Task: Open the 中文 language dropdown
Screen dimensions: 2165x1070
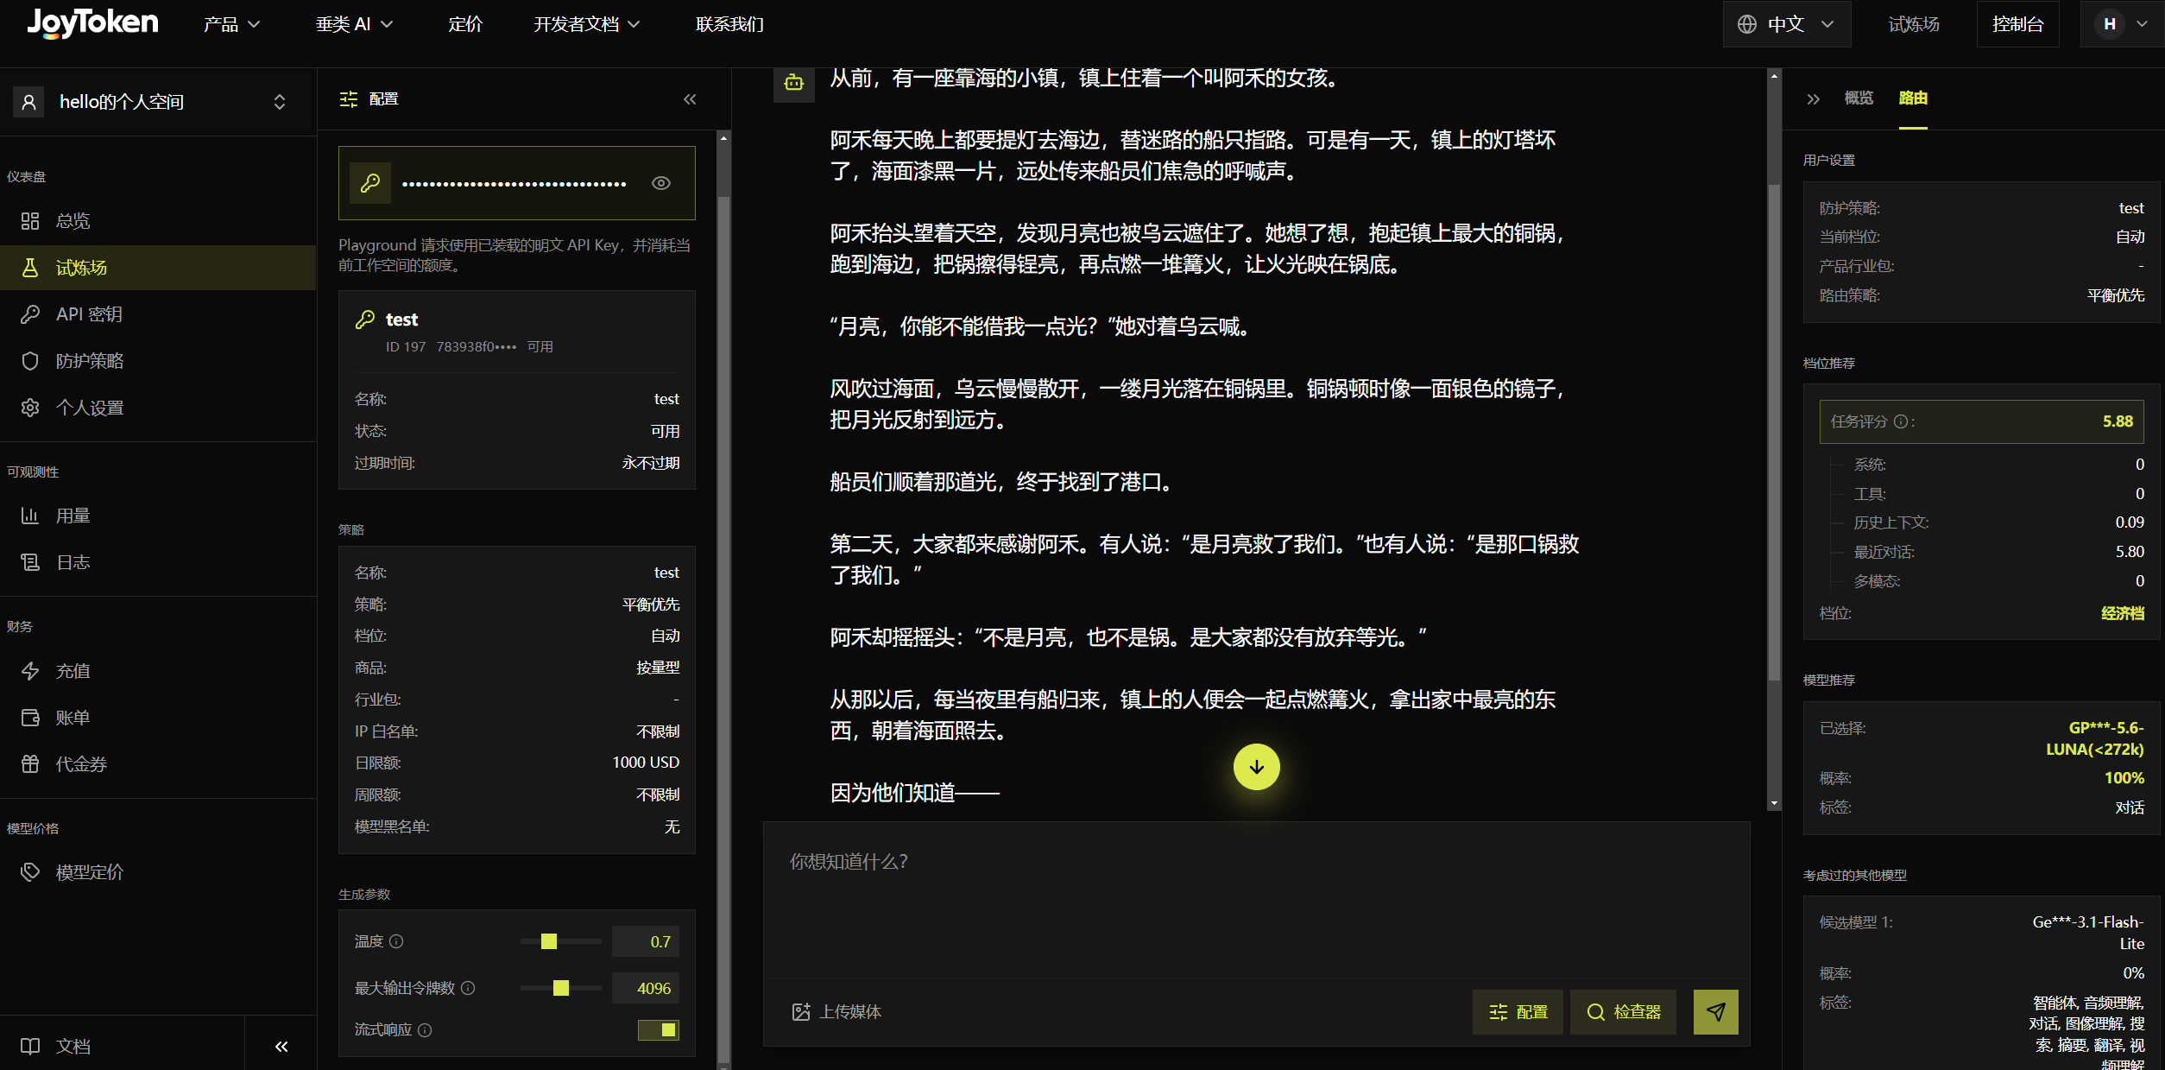Action: tap(1787, 24)
